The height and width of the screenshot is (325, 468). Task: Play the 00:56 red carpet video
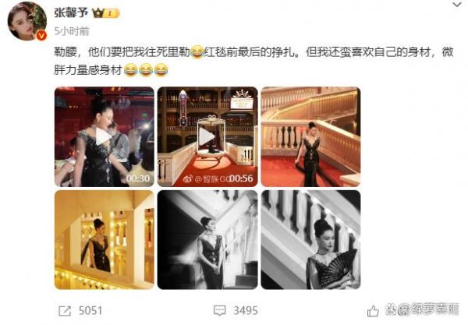pyautogui.click(x=207, y=137)
